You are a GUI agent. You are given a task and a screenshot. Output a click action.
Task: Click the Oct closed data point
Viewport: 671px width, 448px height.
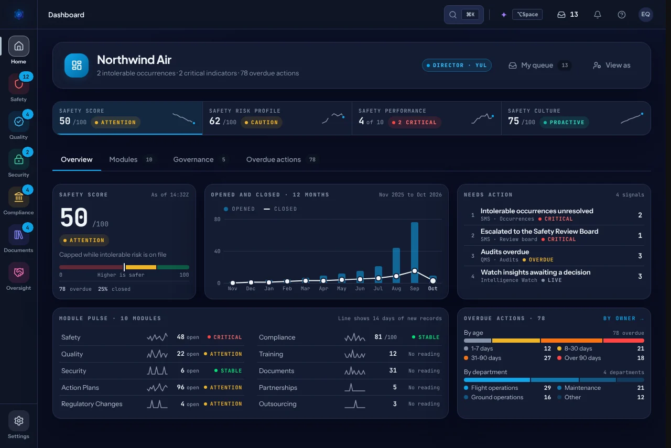coord(432,281)
